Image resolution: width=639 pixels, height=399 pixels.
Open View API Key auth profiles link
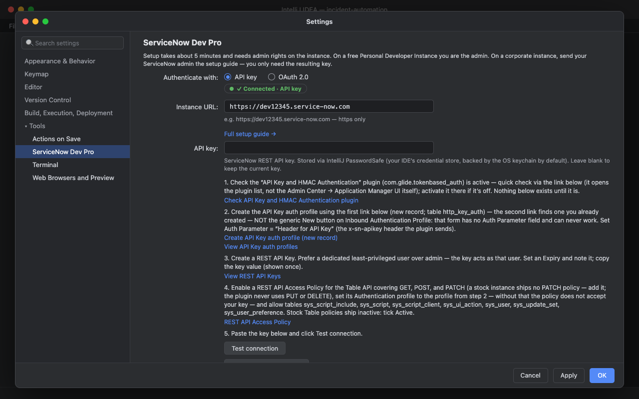click(261, 247)
